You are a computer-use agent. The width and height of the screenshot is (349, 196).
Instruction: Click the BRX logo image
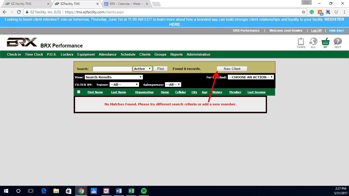pyautogui.click(x=22, y=42)
